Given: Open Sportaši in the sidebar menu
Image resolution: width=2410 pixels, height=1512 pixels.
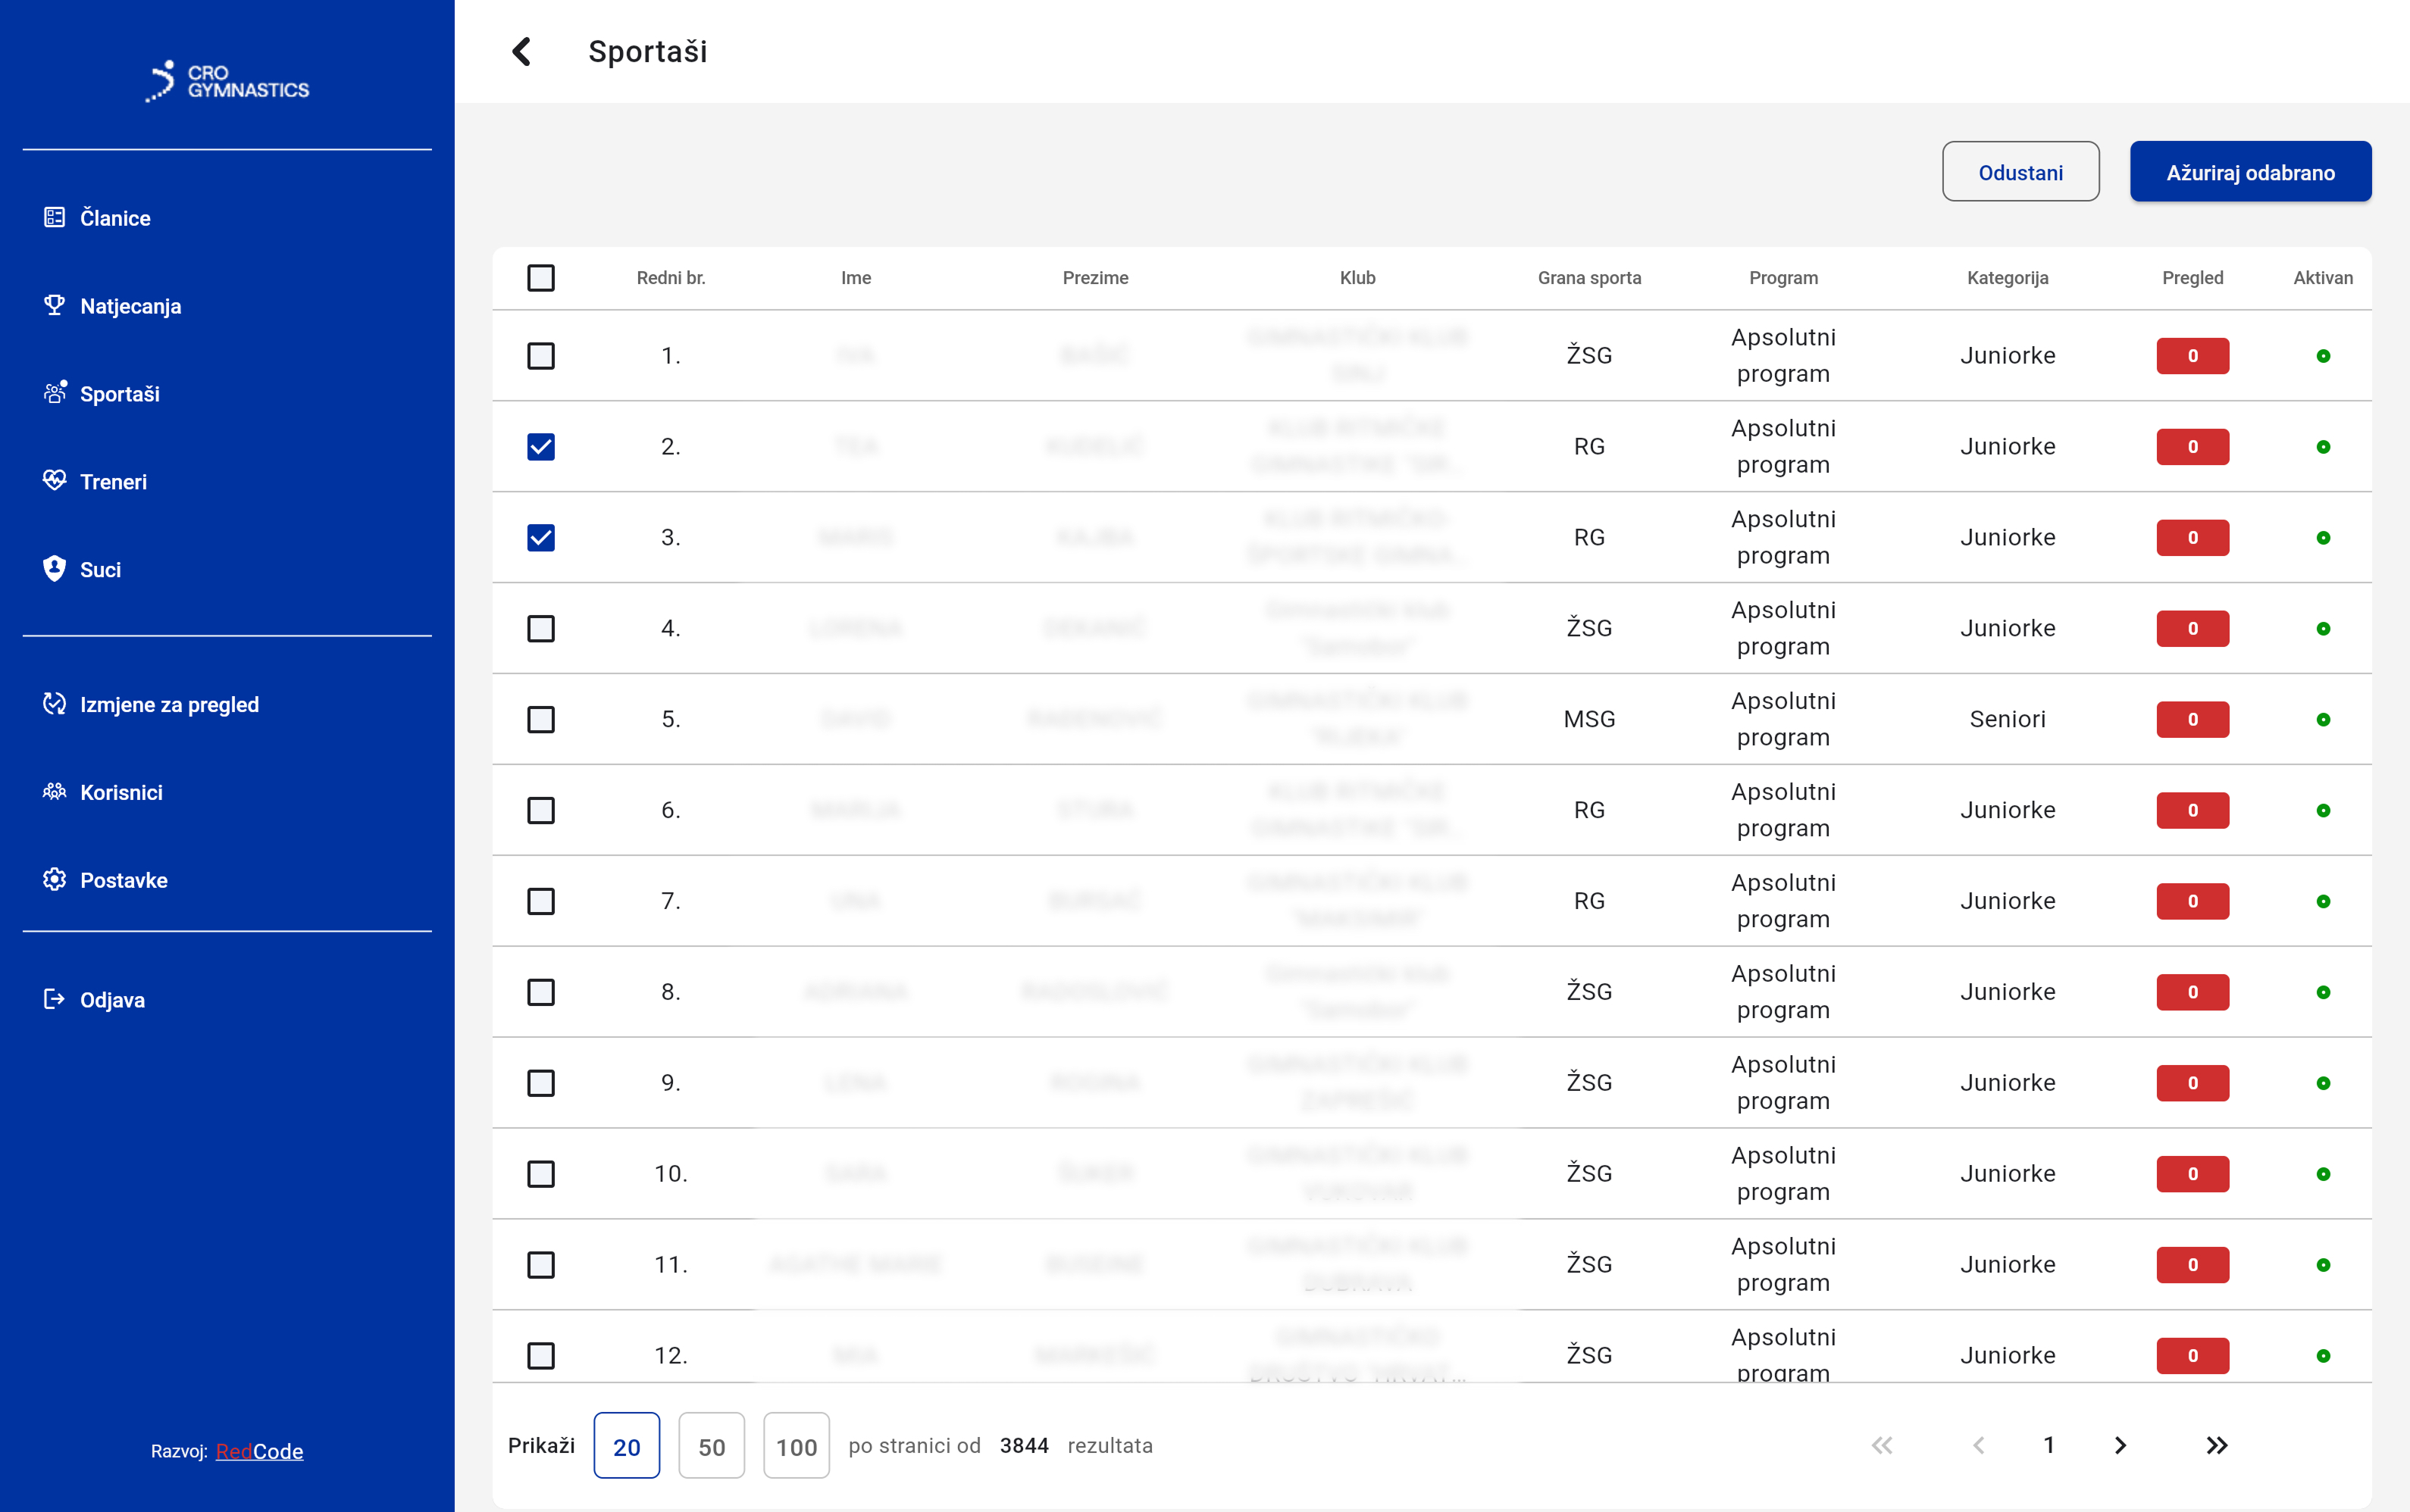Looking at the screenshot, I should [119, 394].
